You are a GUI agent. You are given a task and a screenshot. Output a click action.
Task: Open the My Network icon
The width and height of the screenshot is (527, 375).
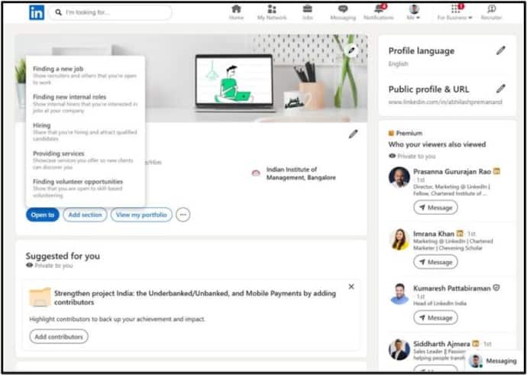(272, 9)
